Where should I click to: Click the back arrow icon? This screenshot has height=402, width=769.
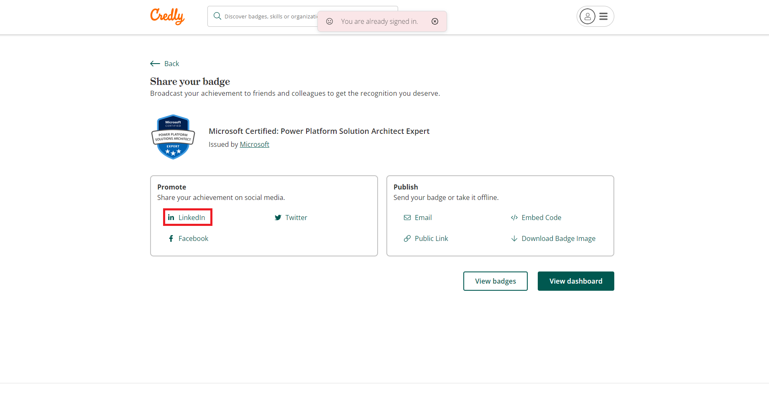(155, 64)
